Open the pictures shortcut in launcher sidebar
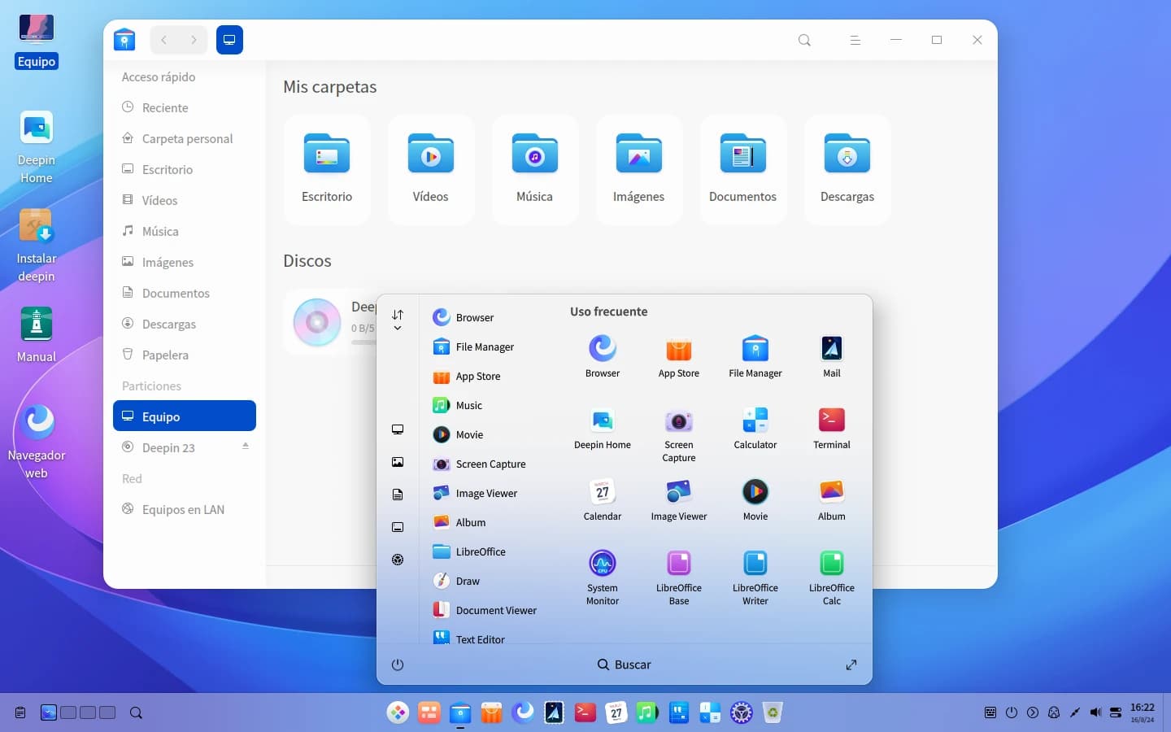 (398, 462)
